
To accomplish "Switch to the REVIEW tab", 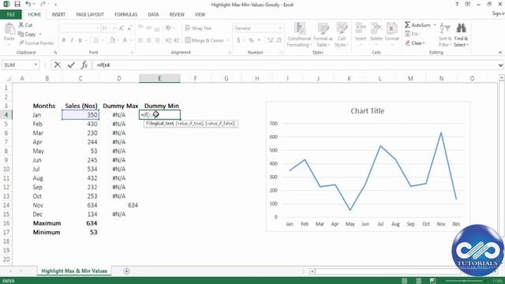I will coord(177,14).
